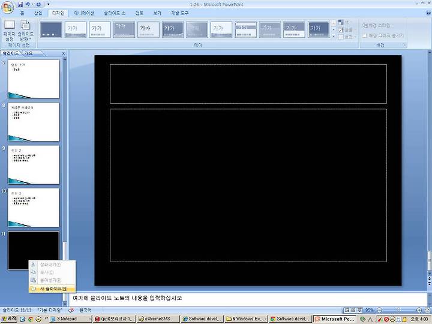This screenshot has width=432, height=324.
Task: Open the theme fonts (글꼴) dropdown
Action: pos(346,29)
